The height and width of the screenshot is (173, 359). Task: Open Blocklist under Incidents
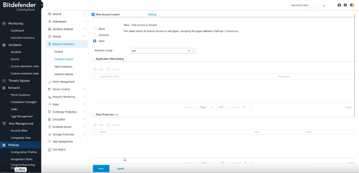pyautogui.click(x=16, y=52)
